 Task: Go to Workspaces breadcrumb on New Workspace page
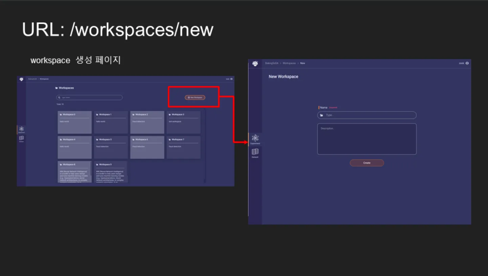pyautogui.click(x=289, y=63)
